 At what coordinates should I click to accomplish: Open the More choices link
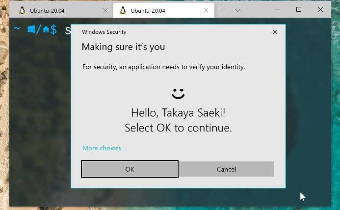tap(102, 148)
